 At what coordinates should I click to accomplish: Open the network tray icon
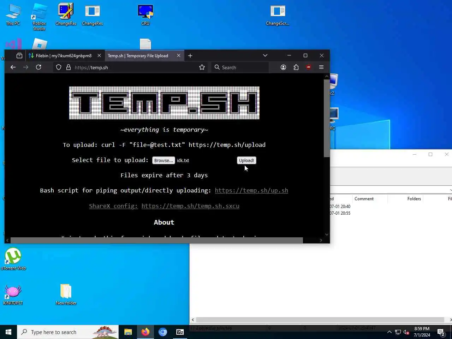(398, 332)
